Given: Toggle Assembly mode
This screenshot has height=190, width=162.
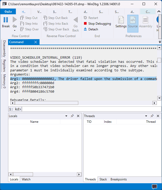Looking at the screenshot, I should 146,22.
